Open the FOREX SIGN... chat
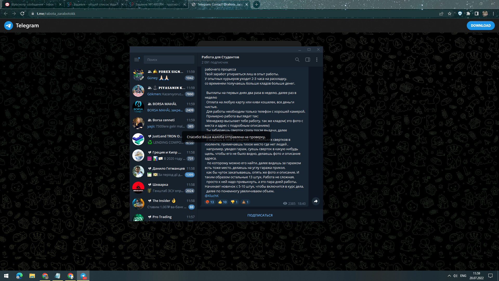The height and width of the screenshot is (281, 499). point(163,75)
